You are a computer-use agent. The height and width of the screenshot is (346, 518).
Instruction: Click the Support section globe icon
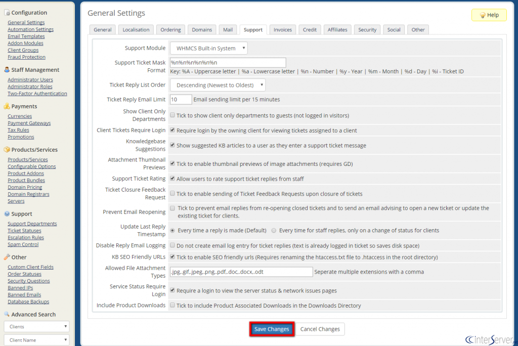tap(7, 214)
